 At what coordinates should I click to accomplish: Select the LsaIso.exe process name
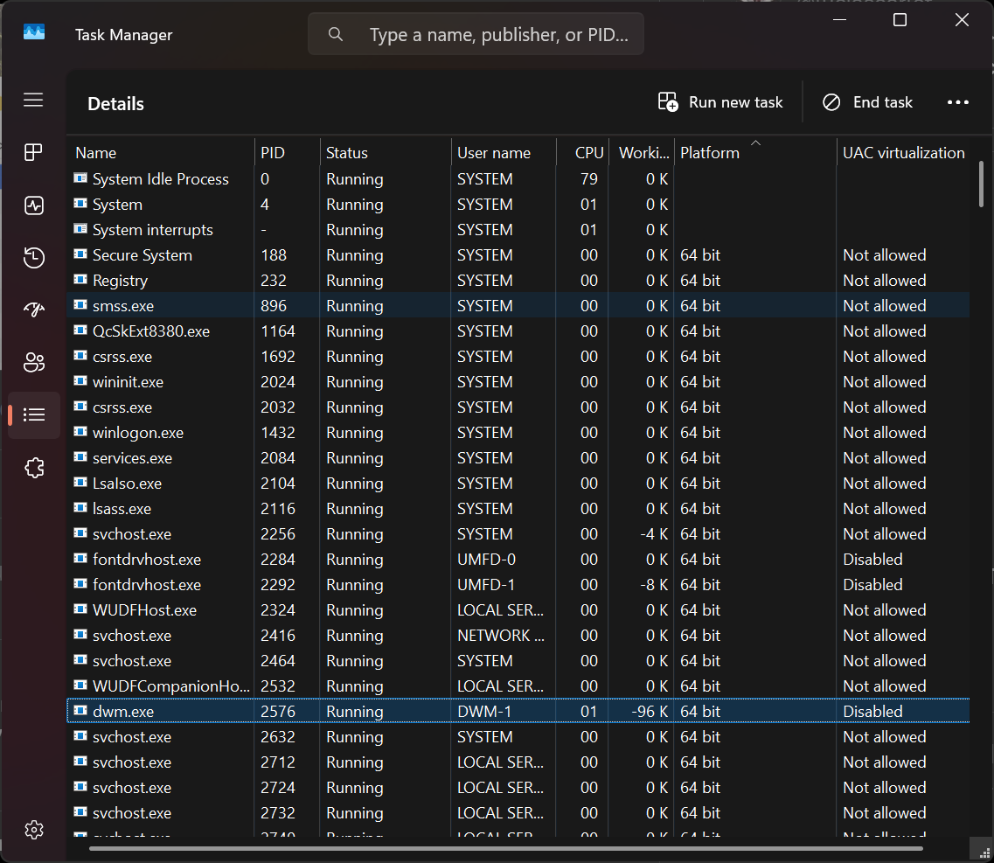(x=127, y=484)
